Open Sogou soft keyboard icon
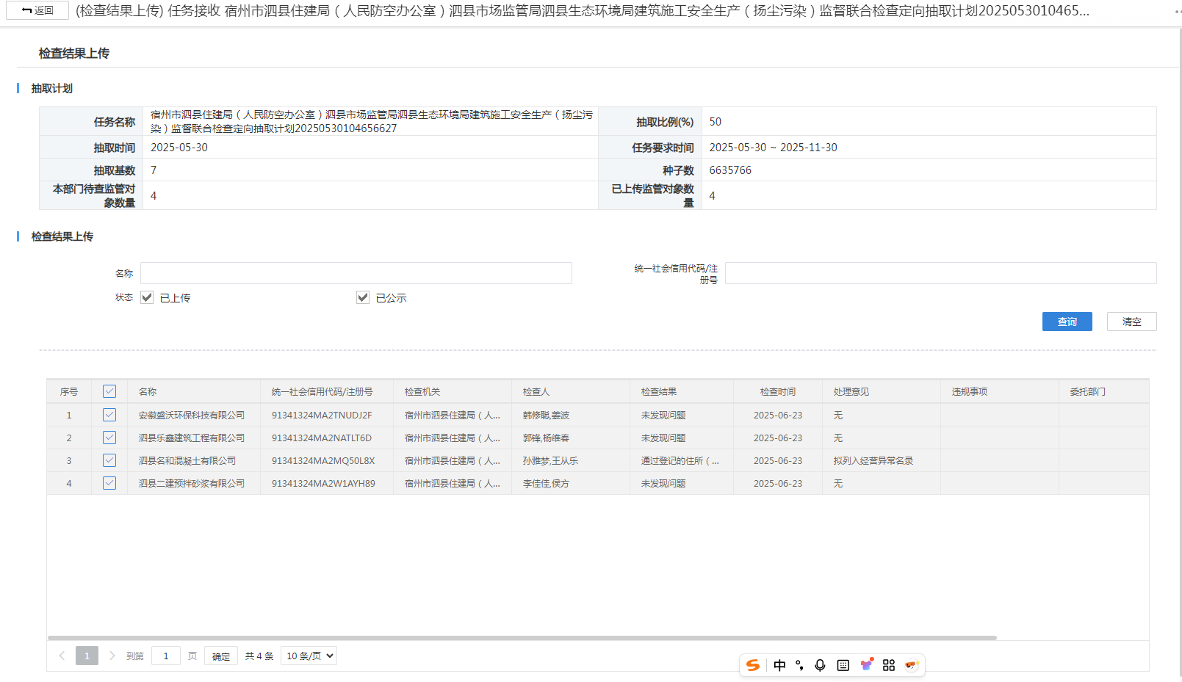1182x682 pixels. point(843,665)
